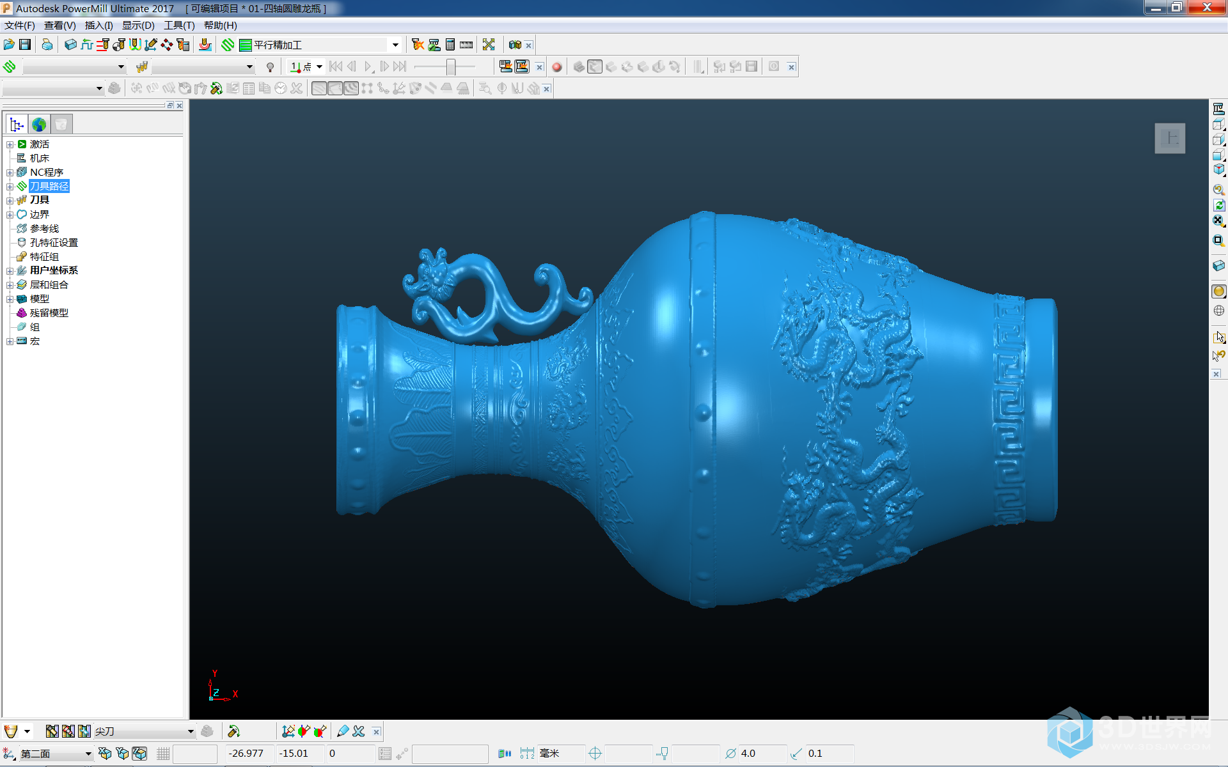Open the 尖刀 tool type dropdown
The image size is (1228, 767).
click(x=191, y=732)
